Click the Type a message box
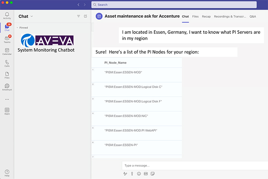The height and width of the screenshot is (179, 268). pos(195,166)
